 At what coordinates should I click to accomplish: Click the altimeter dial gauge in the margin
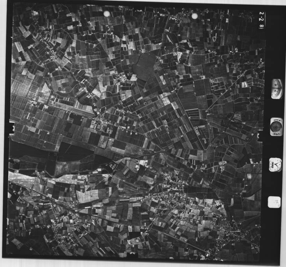(x=277, y=89)
